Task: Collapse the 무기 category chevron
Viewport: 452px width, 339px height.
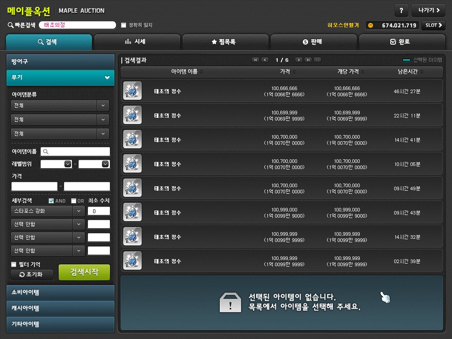Action: pos(107,77)
